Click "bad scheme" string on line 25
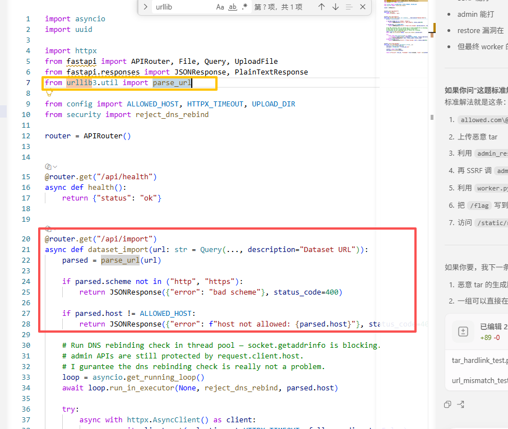 coord(234,292)
